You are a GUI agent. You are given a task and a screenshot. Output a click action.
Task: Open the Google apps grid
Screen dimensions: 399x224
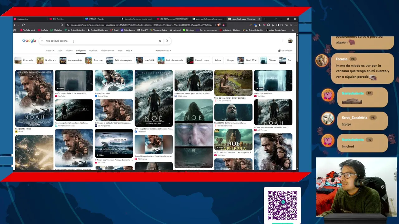[x=283, y=41]
